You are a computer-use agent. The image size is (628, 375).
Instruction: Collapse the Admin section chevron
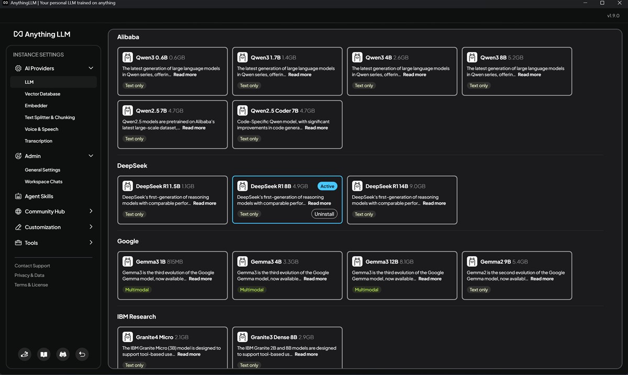pos(91,156)
